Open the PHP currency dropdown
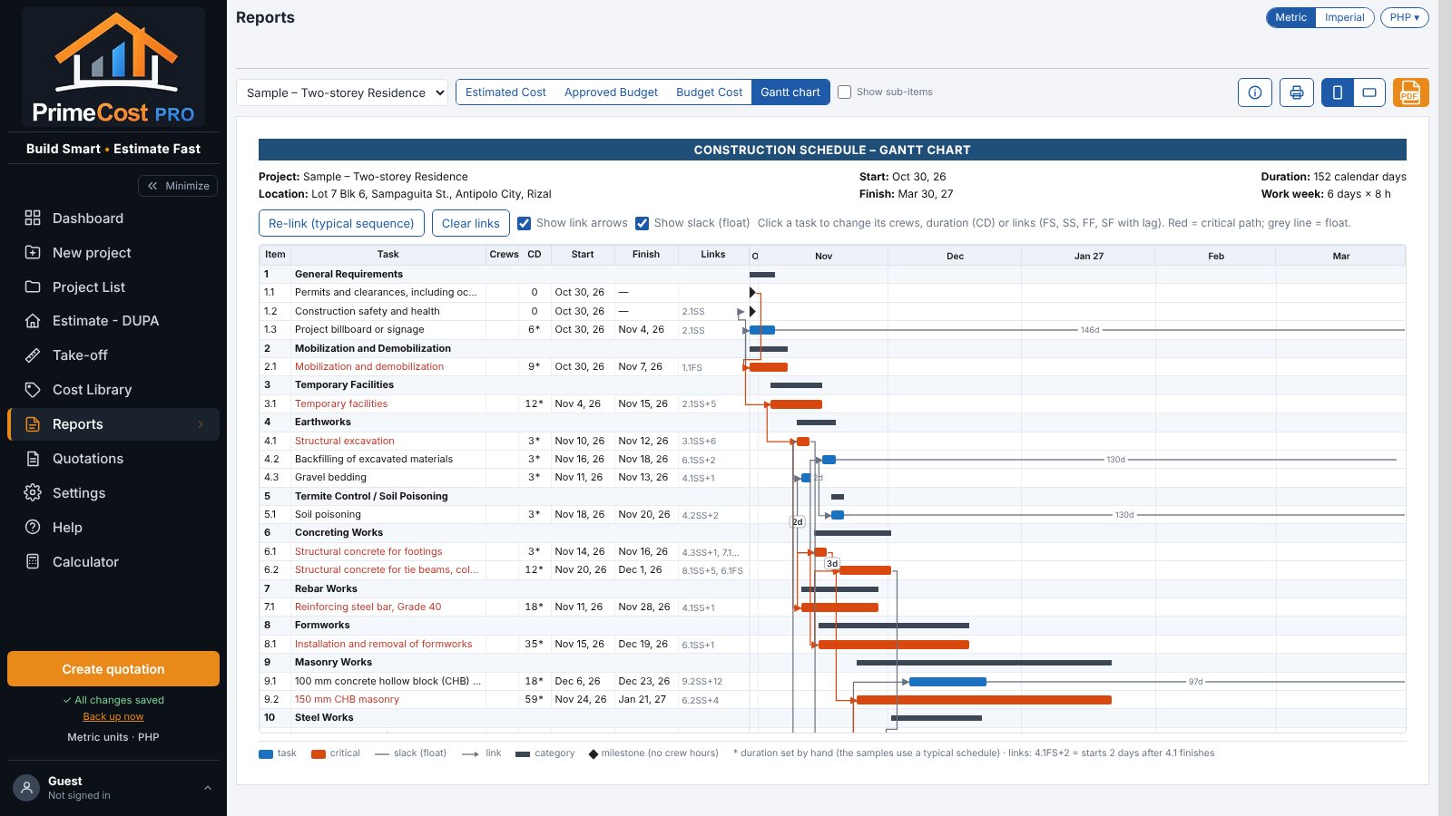This screenshot has height=816, width=1452. [1404, 17]
